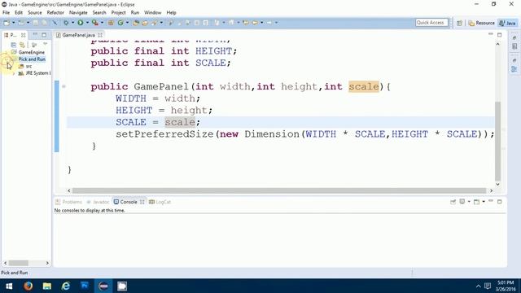Open File Explorer from the taskbar
The width and height of the screenshot is (521, 293).
tap(47, 286)
